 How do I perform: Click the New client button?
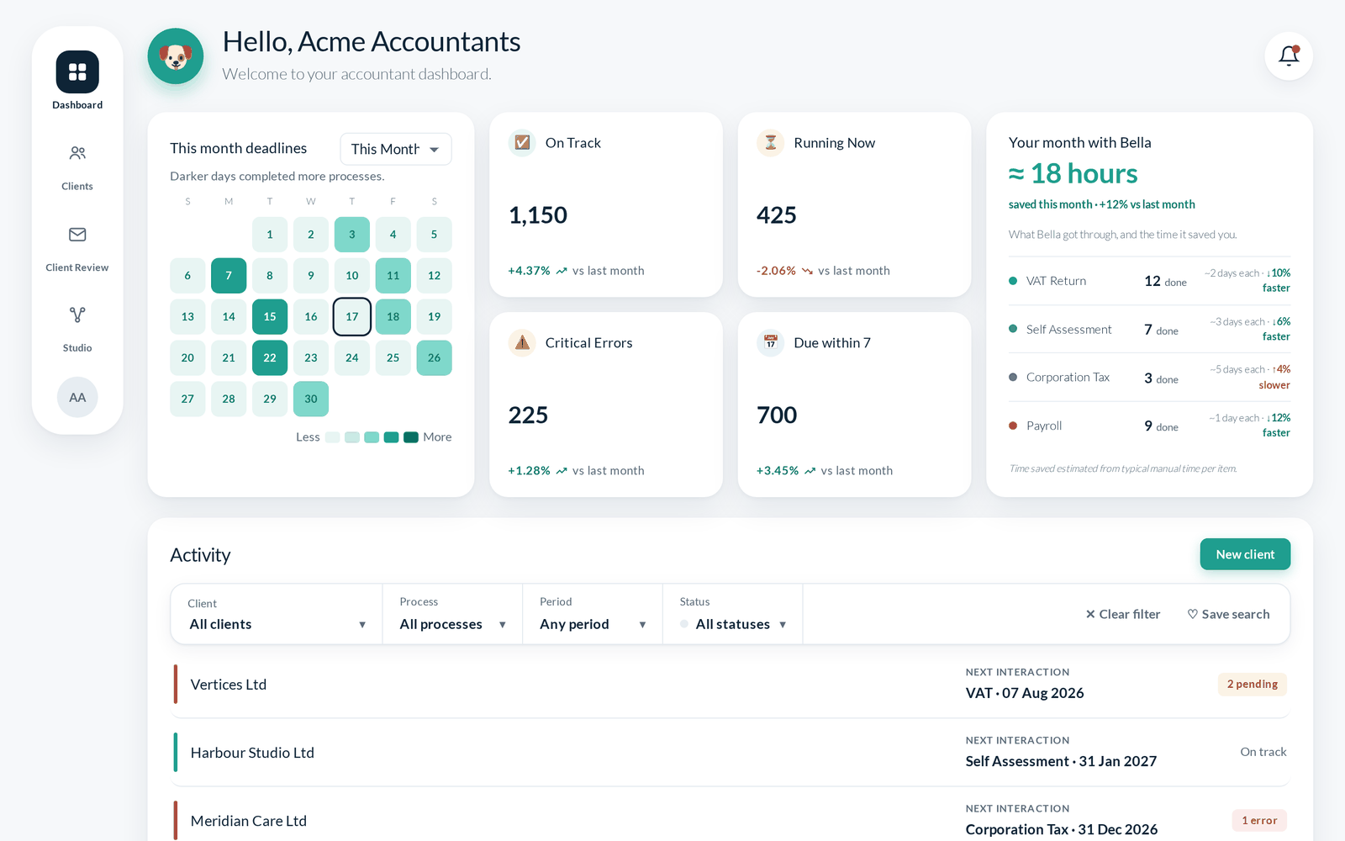[1245, 554]
